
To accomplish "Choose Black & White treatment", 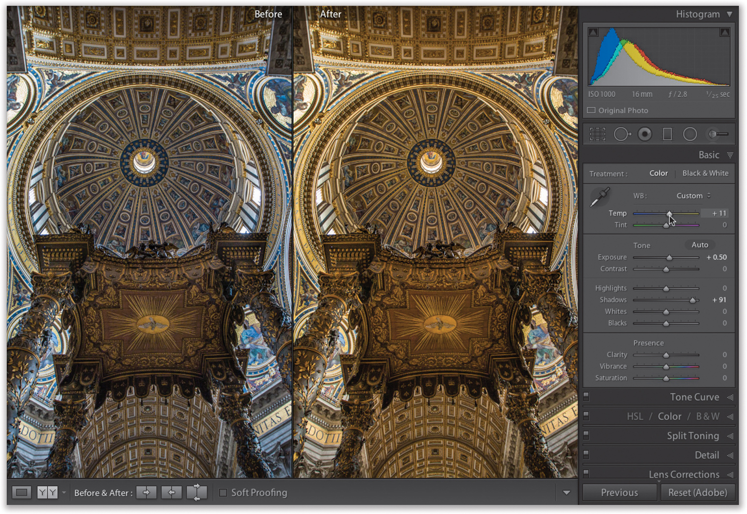I will (x=705, y=173).
